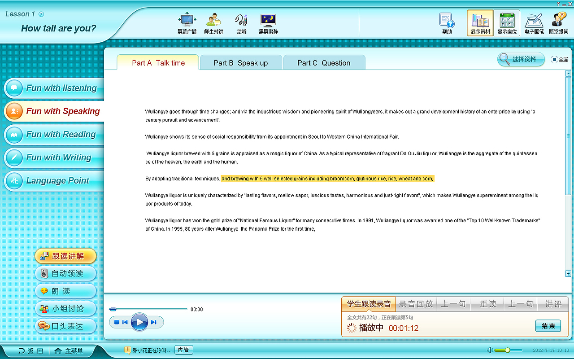Click date 2012-7-17 clock display

551,350
